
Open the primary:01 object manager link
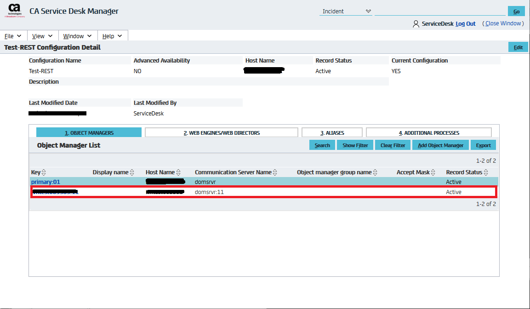pyautogui.click(x=46, y=182)
